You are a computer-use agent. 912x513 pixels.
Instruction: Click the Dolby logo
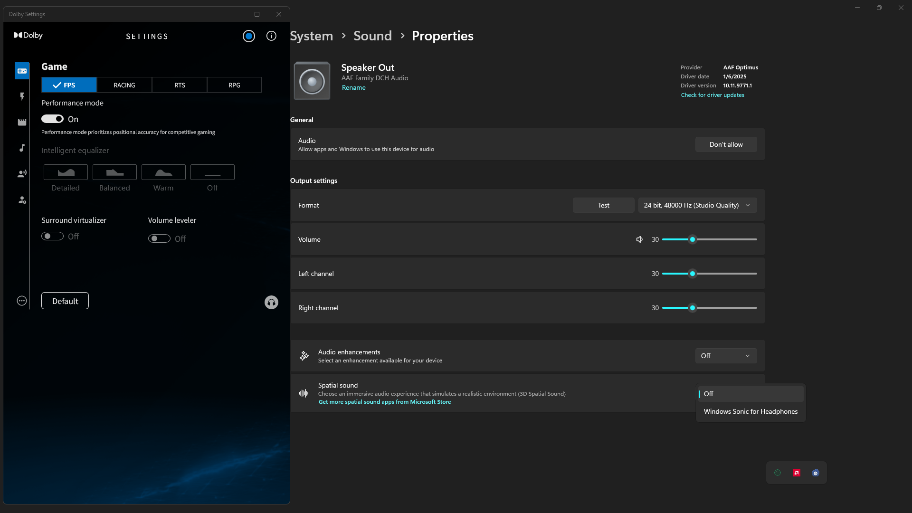click(28, 35)
